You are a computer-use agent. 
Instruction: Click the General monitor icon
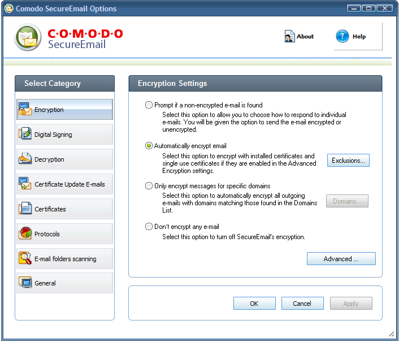click(25, 283)
